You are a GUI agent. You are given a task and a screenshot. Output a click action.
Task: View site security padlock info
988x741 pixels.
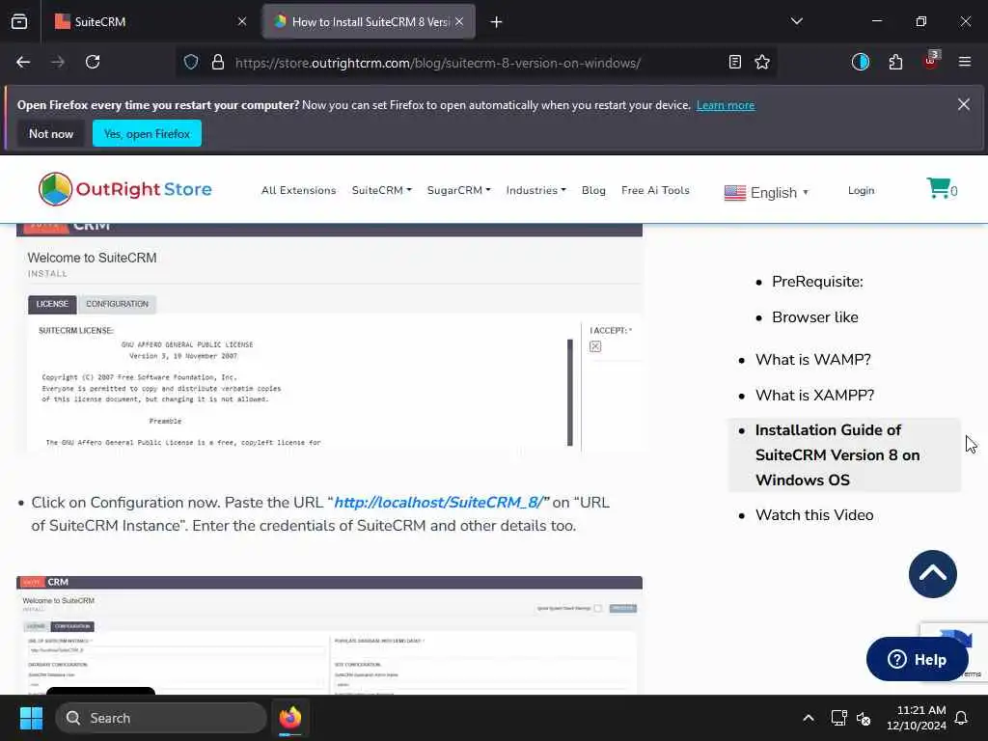(x=218, y=62)
